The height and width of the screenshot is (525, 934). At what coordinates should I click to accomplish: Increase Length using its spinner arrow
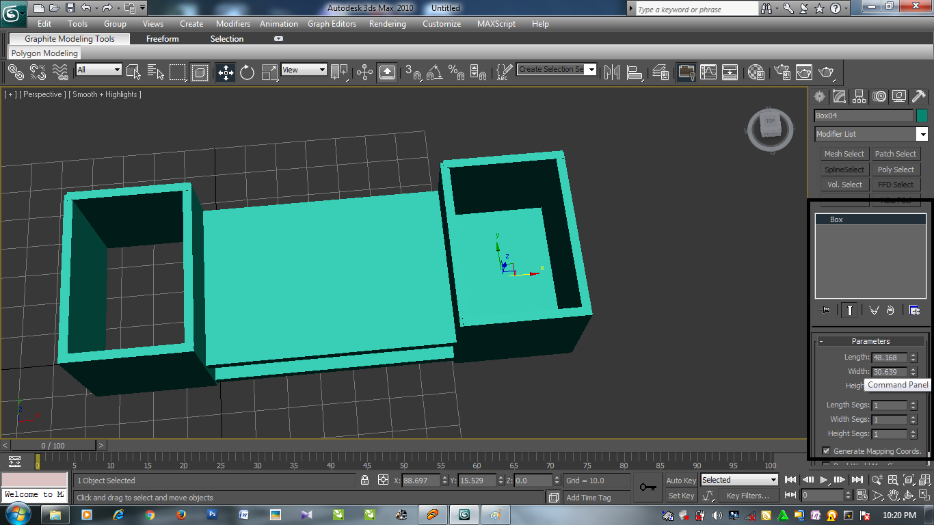pos(914,354)
